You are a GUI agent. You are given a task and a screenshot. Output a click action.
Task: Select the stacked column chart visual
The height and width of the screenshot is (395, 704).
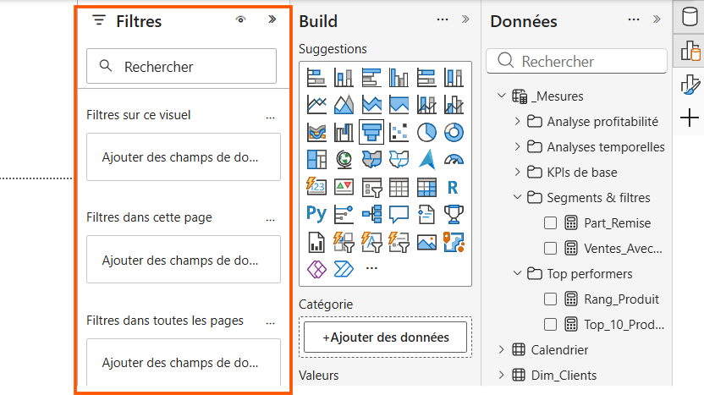click(344, 78)
